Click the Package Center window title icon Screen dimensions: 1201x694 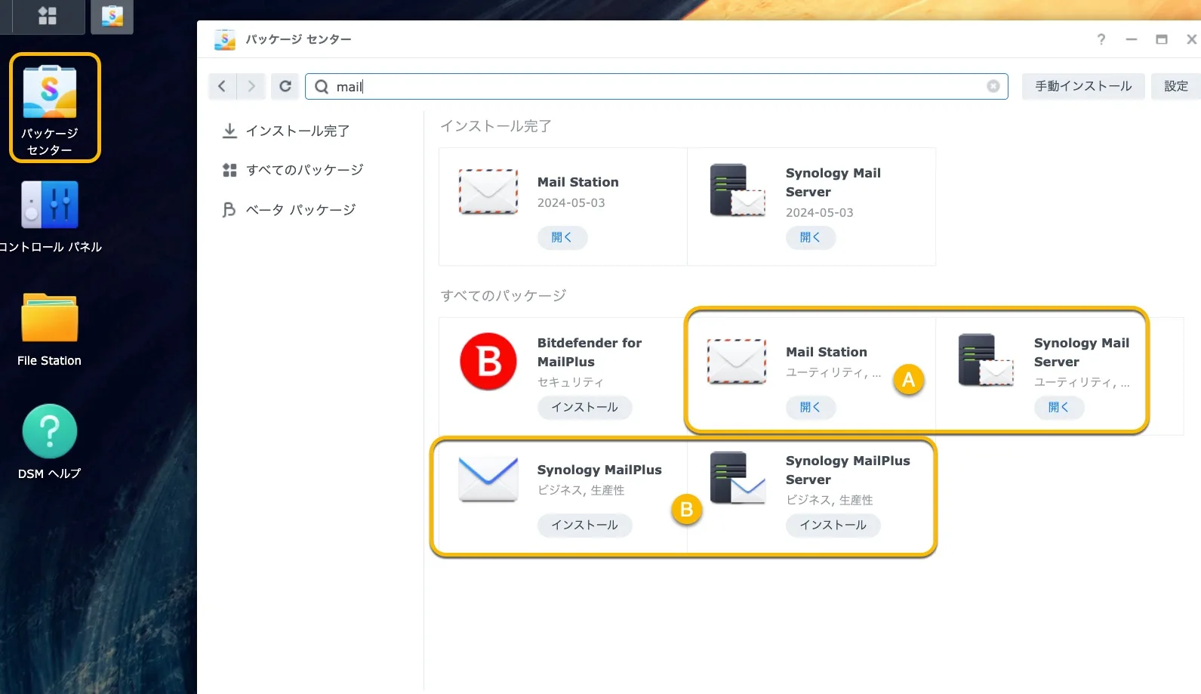225,39
